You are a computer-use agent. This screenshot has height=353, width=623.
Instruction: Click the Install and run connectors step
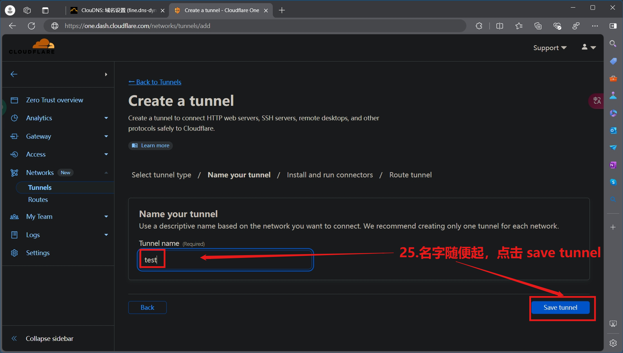[330, 175]
